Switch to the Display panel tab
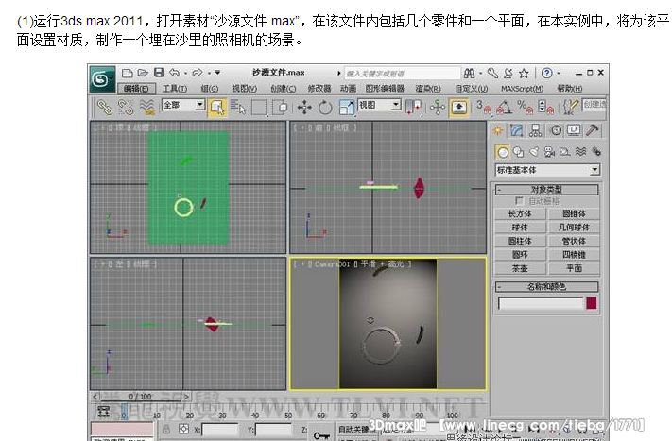This screenshot has width=672, height=441. coord(575,130)
